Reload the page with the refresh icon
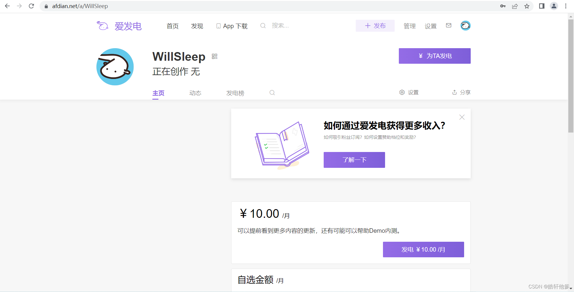Screen dimensions: 574x292 point(31,6)
